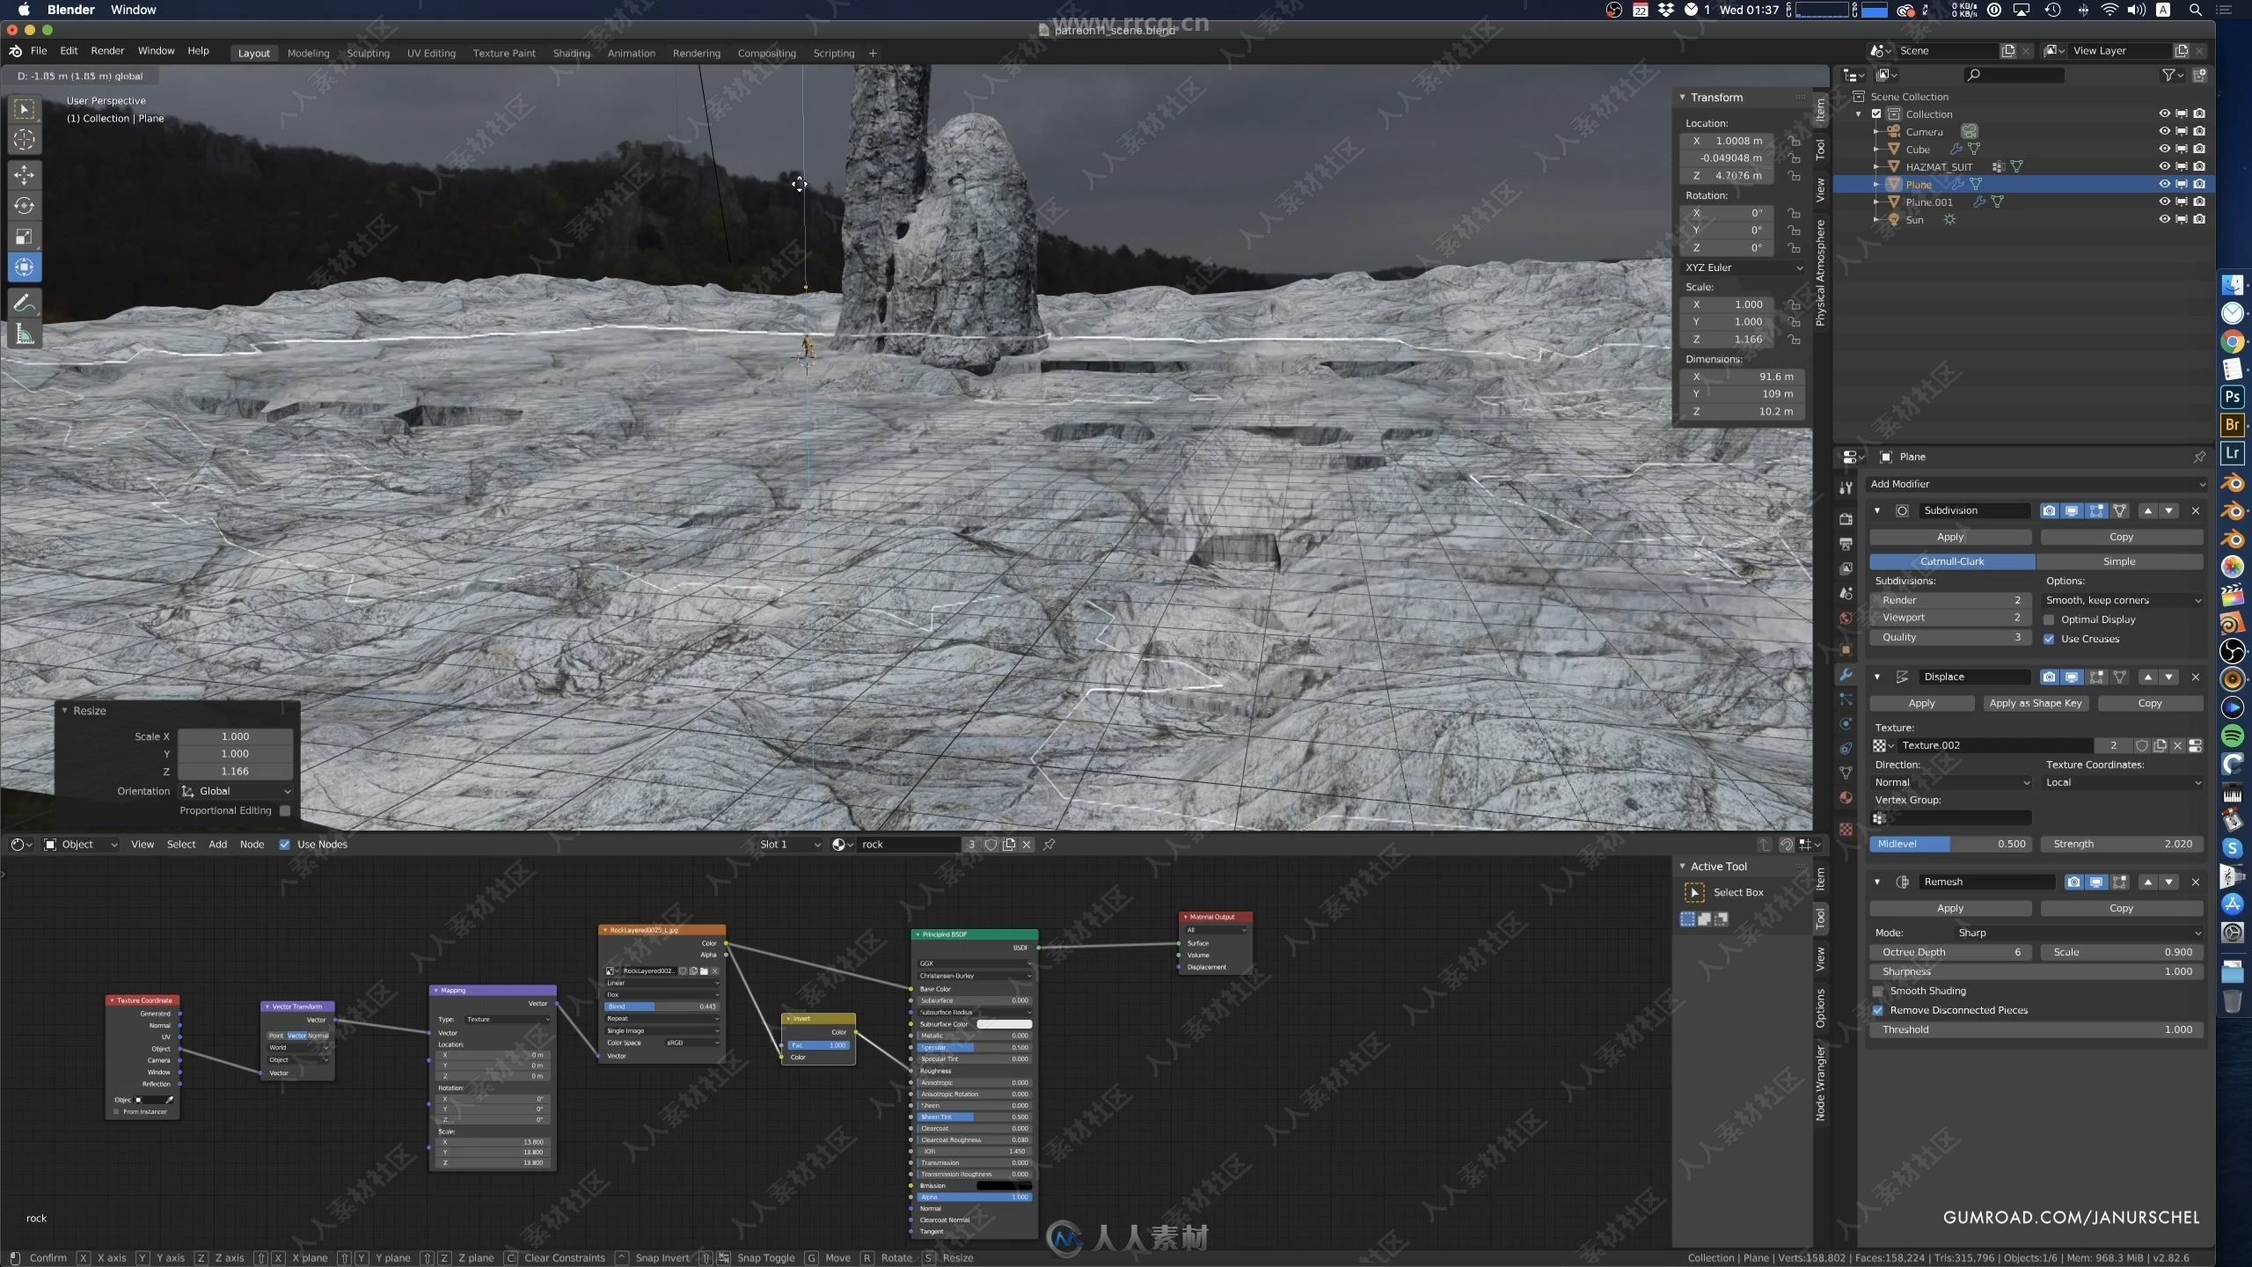Enable Smooth Shading in Remesh modifier
Screen dimensions: 2252x1267
1878,991
